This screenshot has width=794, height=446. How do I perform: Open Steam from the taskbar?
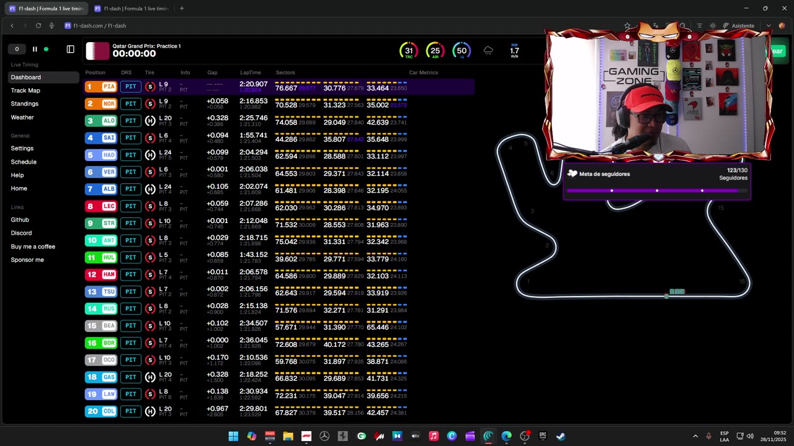tap(561, 436)
